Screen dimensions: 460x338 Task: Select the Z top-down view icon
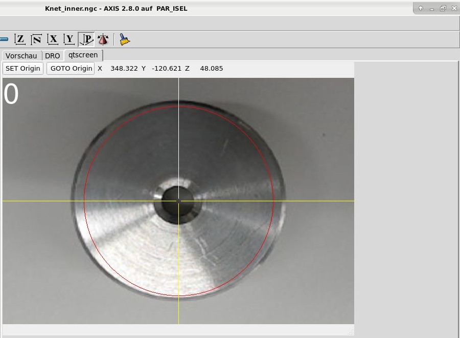click(x=20, y=39)
